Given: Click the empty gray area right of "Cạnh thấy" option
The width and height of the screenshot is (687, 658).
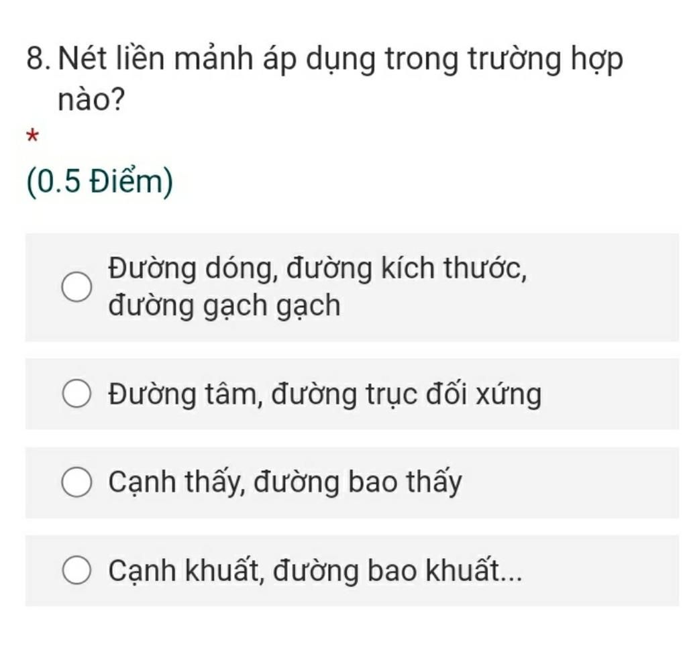Looking at the screenshot, I should [x=570, y=482].
